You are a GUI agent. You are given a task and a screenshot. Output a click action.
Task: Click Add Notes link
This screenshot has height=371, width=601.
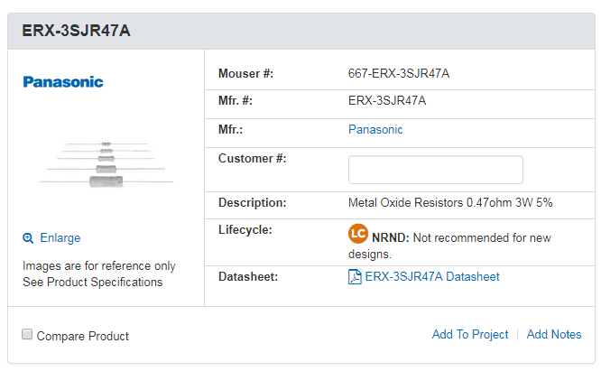pyautogui.click(x=554, y=334)
